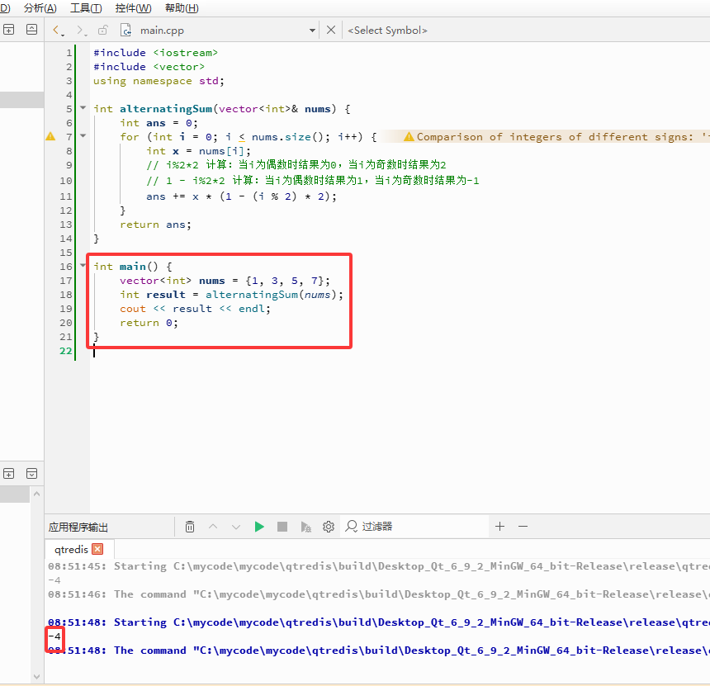Viewport: 710px width, 686px height.
Task: Click the lower sidebar dropdown panel icon
Action: click(x=31, y=474)
